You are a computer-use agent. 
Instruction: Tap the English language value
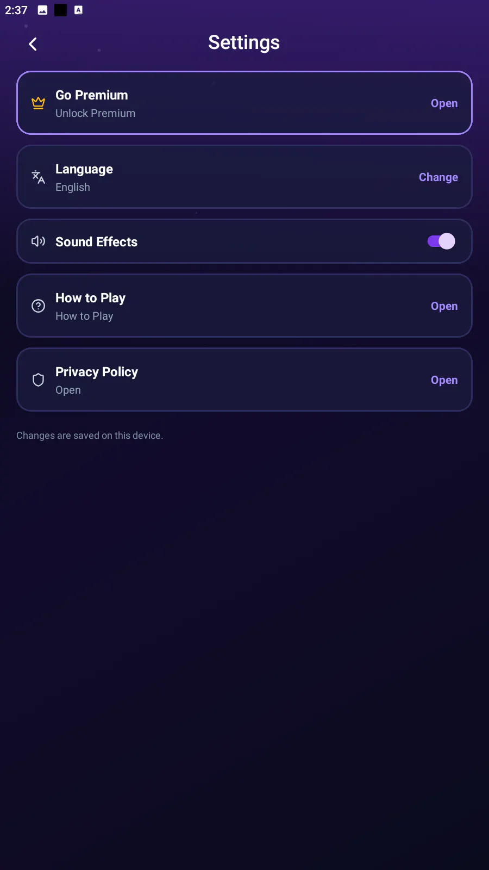(x=73, y=187)
